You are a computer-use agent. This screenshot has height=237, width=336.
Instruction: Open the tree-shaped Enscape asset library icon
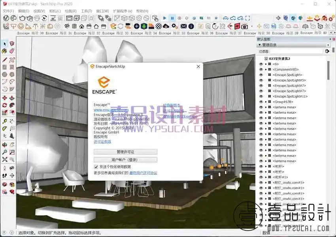point(144,26)
